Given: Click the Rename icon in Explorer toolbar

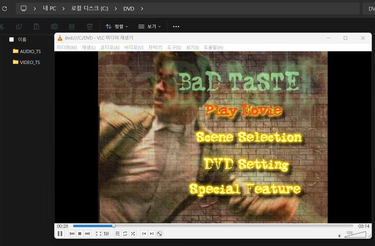Looking at the screenshot, I should coord(54,27).
